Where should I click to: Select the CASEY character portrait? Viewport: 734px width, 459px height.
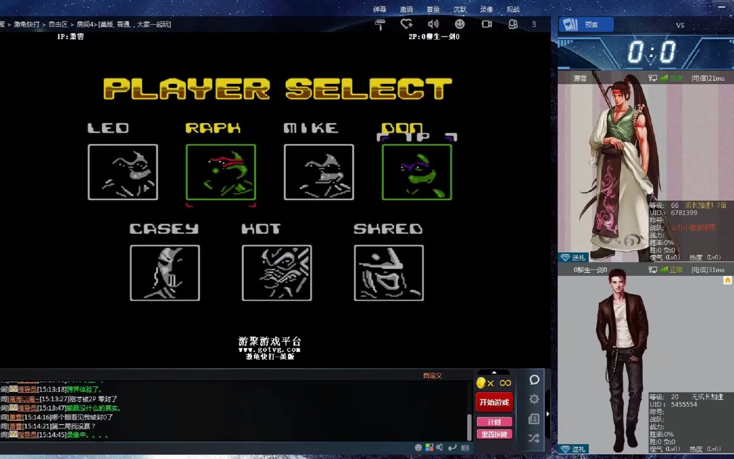click(165, 273)
